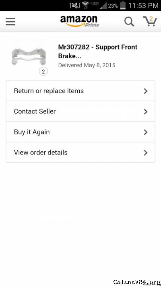Tap the magnifying glass search icon
Viewport: 161px width, 286px height.
129,22
